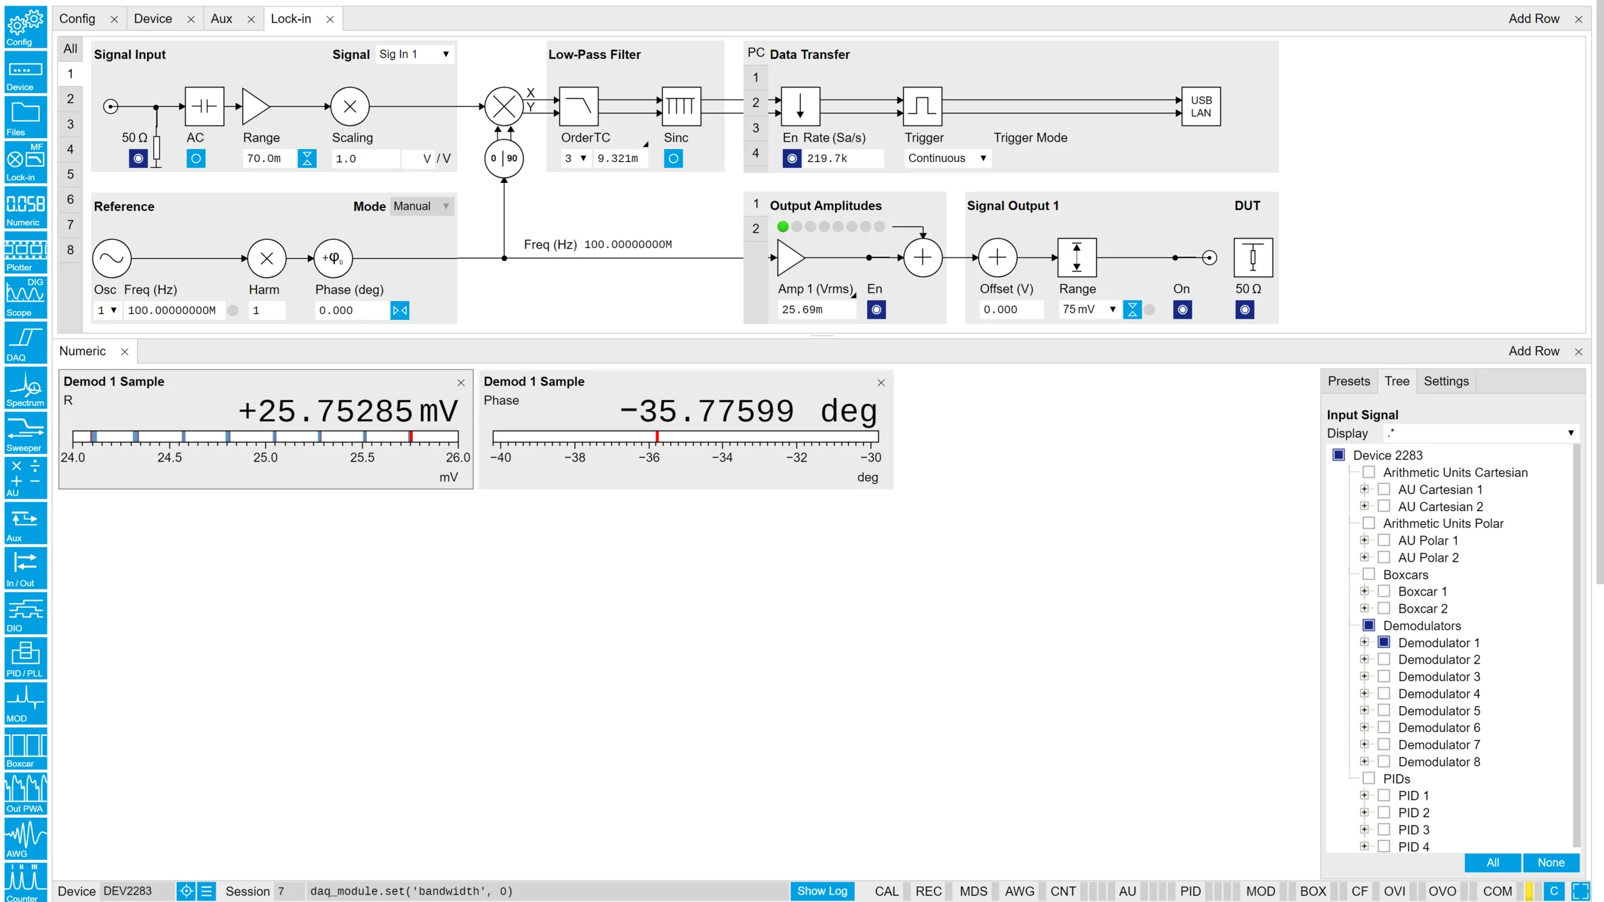Toggle the DUT 50 Ω load
Screen dimensions: 1604x902
coord(1245,310)
